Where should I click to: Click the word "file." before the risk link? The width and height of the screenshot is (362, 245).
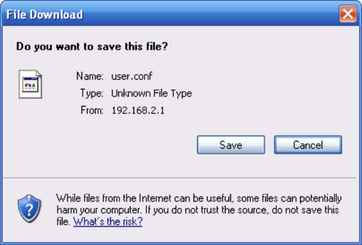pos(63,222)
